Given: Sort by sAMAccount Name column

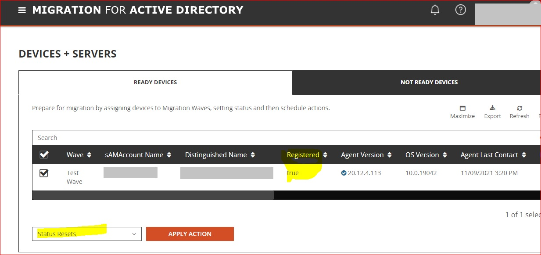Looking at the screenshot, I should tap(138, 155).
